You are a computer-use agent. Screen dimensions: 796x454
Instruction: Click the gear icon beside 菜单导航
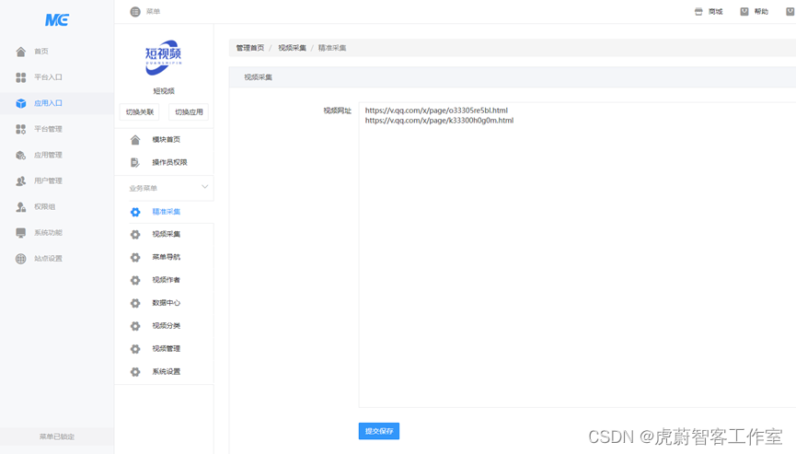click(135, 258)
